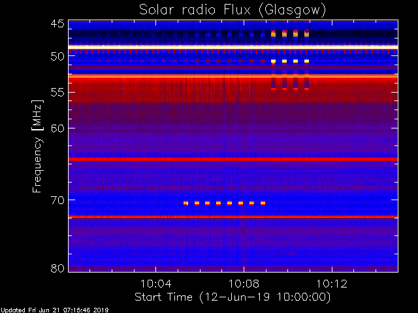This screenshot has height=313, width=418.
Task: Click the orange band near 53 MHz
Action: [233, 76]
